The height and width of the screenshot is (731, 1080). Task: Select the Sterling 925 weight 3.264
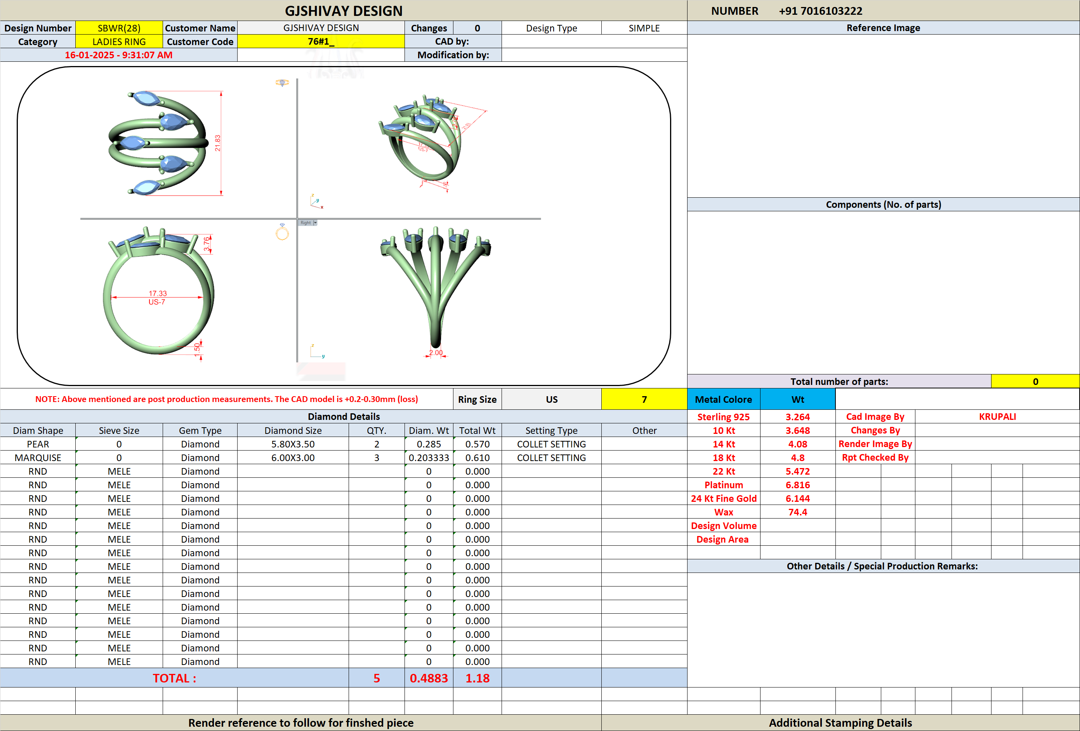pyautogui.click(x=797, y=417)
